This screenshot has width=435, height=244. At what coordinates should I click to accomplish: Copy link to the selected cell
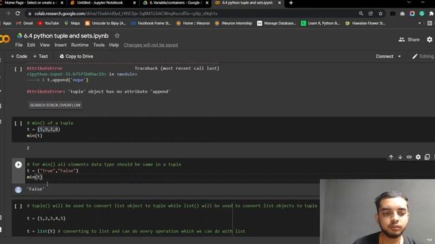click(409, 157)
